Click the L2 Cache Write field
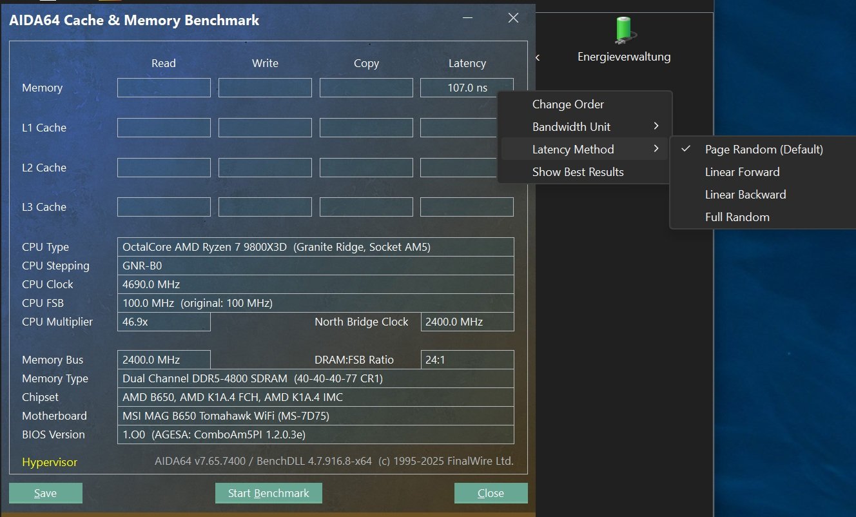Image resolution: width=856 pixels, height=517 pixels. tap(265, 168)
